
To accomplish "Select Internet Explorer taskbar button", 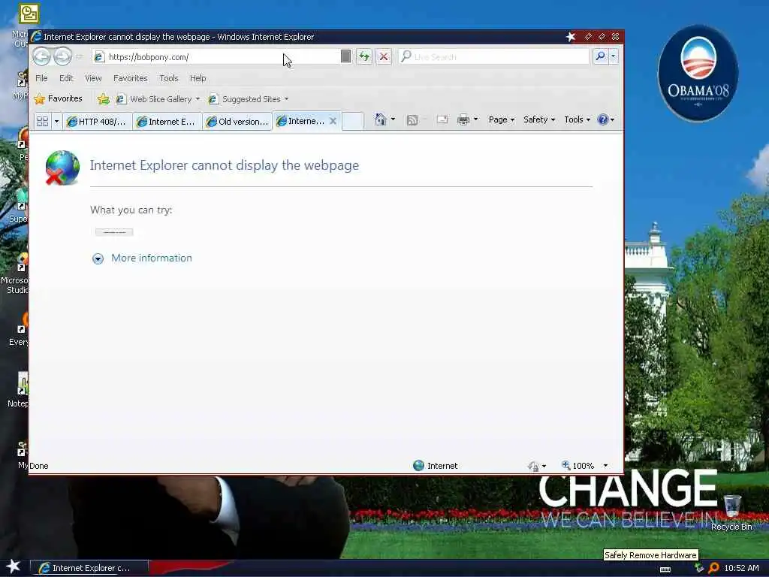I will coord(89,568).
